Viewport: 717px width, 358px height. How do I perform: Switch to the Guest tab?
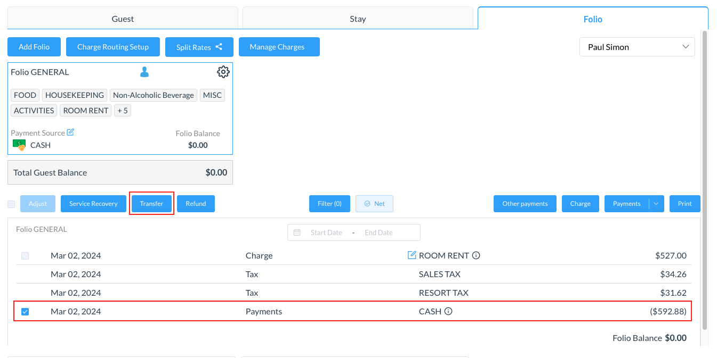click(x=123, y=19)
